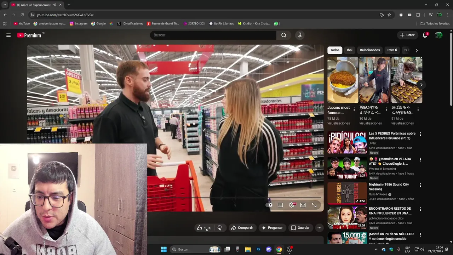
Task: Click the Crear button
Action: coord(407,35)
